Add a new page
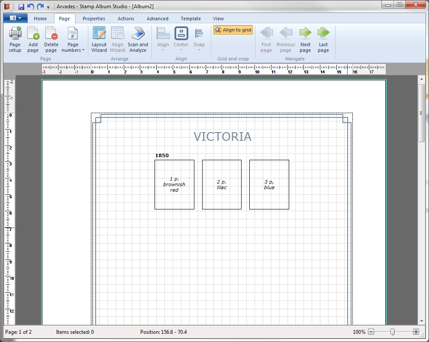 coord(33,40)
